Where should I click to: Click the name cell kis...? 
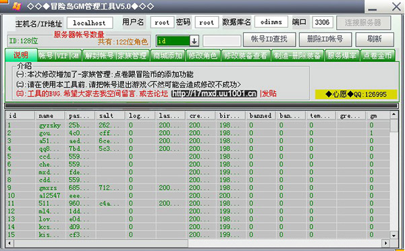(x=49, y=235)
